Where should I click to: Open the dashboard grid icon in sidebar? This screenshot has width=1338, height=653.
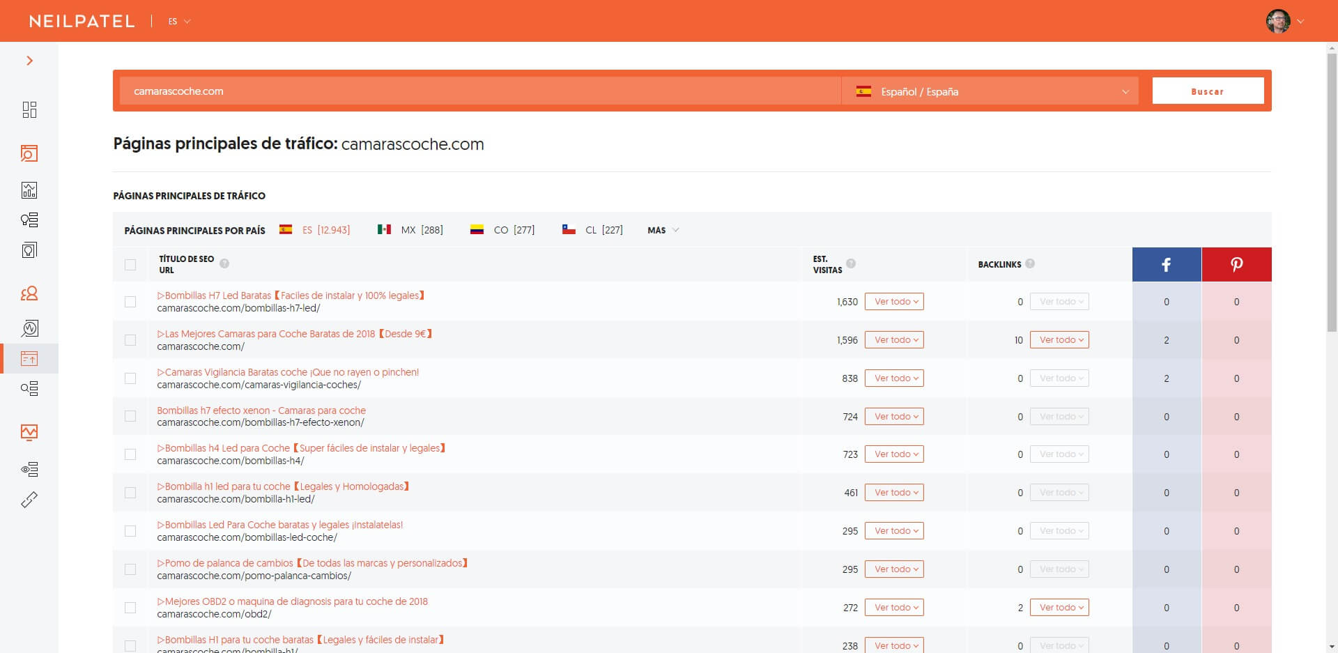29,109
